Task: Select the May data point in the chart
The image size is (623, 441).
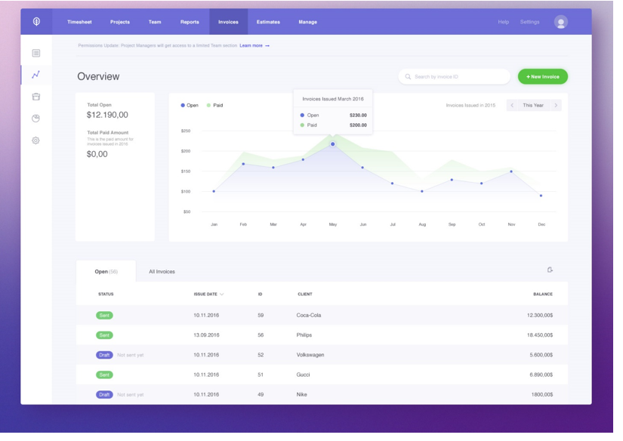Action: point(333,143)
